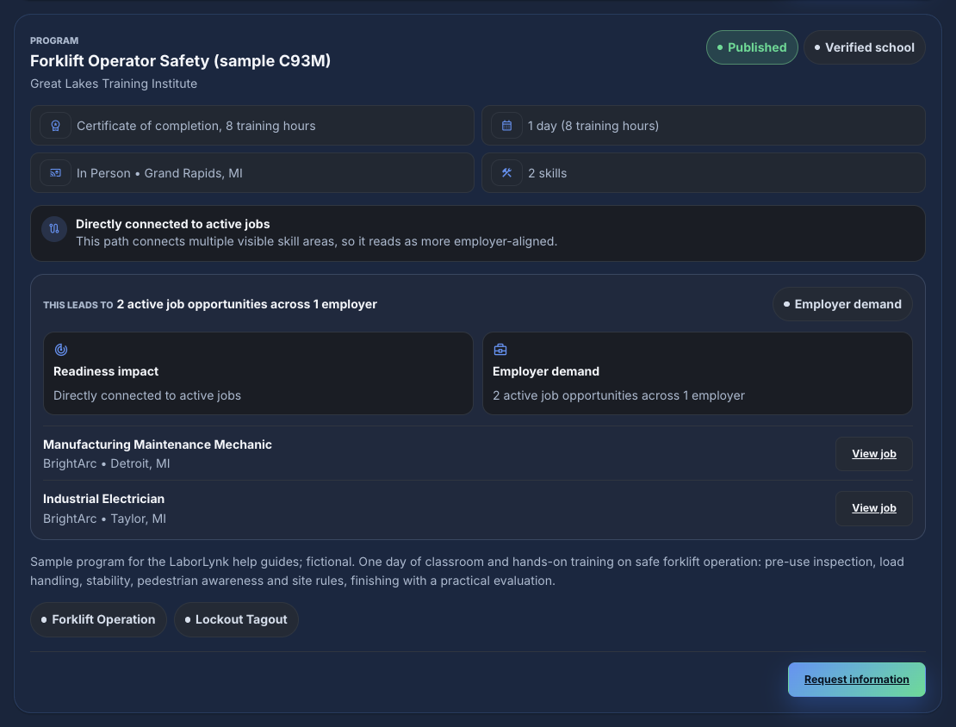956x727 pixels.
Task: Click Great Lakes Training Institute text
Action: pyautogui.click(x=114, y=84)
